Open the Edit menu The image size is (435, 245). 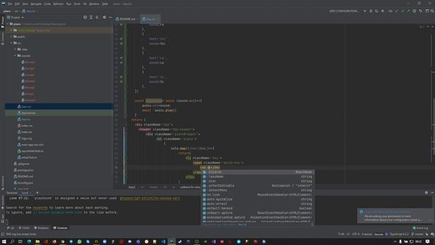pos(17,4)
